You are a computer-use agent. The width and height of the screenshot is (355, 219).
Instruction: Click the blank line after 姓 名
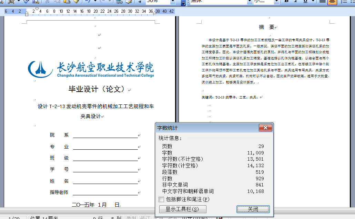point(105,181)
